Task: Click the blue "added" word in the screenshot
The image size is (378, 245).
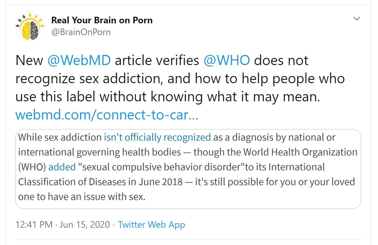Action: [62, 167]
